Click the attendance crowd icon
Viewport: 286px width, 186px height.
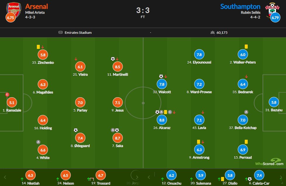click(213, 33)
